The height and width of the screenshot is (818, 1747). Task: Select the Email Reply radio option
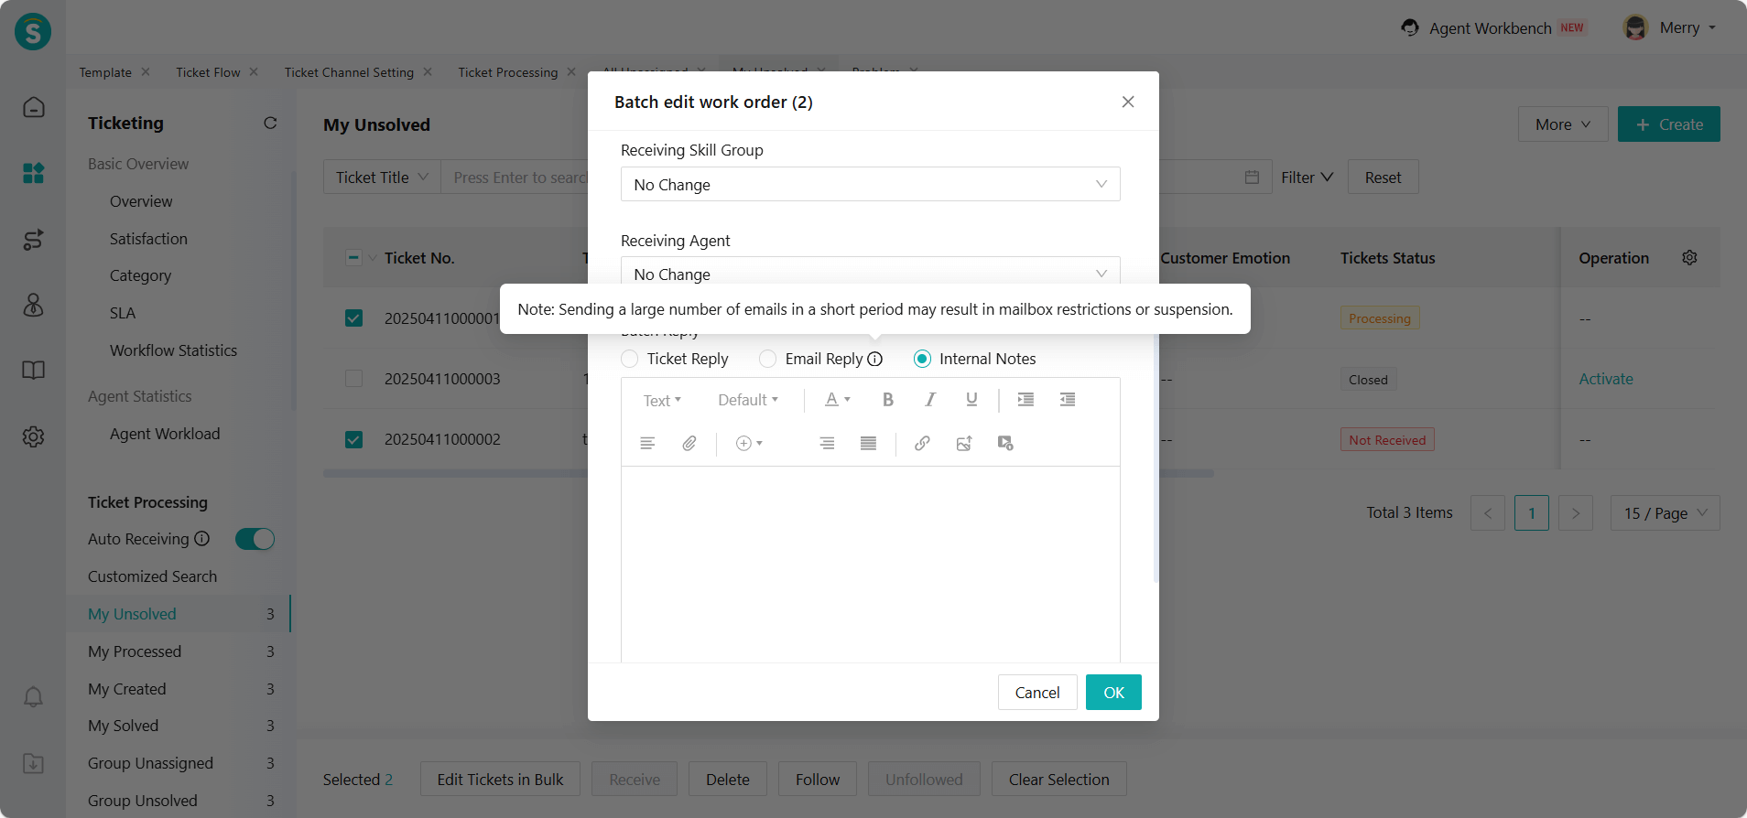[x=768, y=359]
